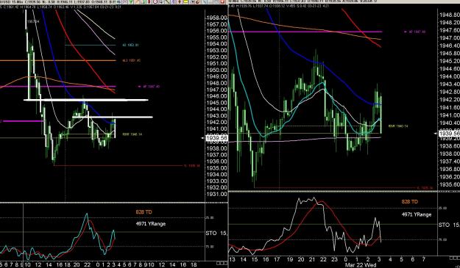Click the 4971 YRange label in right indicator pane
The image size is (460, 268).
pos(417,214)
